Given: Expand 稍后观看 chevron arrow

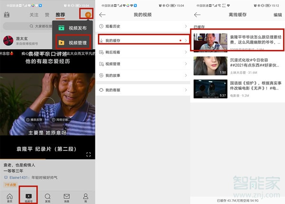Looking at the screenshot, I should [x=186, y=52].
